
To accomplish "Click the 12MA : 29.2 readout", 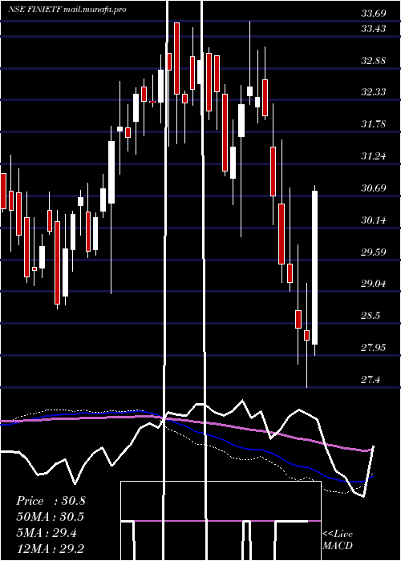I will [x=51, y=548].
